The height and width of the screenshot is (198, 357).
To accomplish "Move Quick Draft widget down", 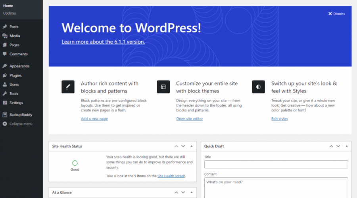I will point(338,146).
